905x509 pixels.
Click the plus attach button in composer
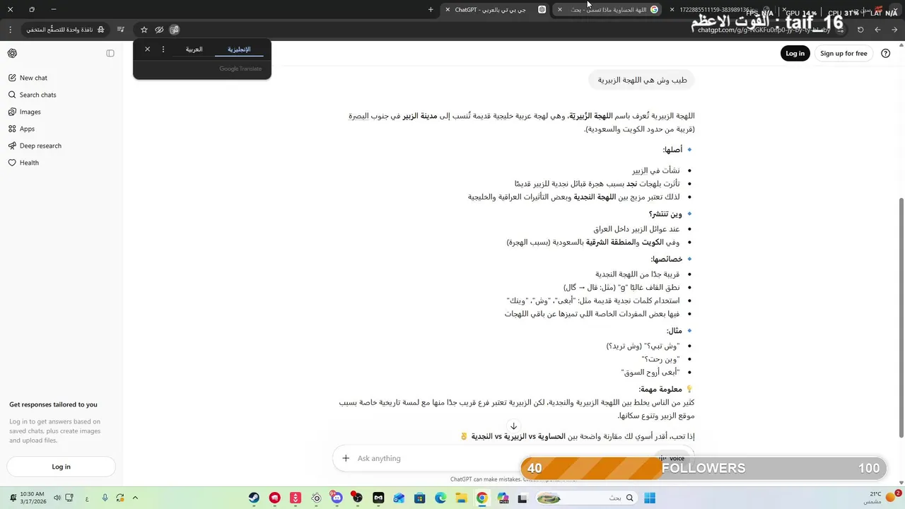[346, 458]
